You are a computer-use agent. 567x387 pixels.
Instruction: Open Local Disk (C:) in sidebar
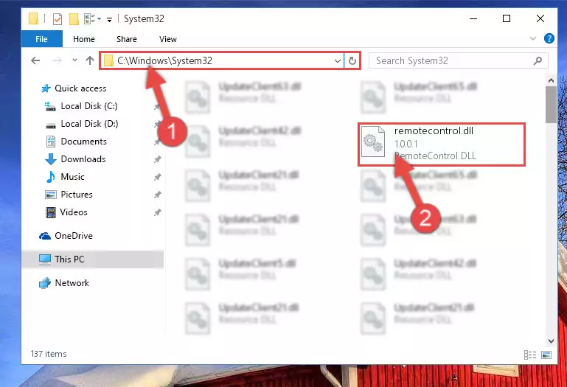click(x=89, y=106)
